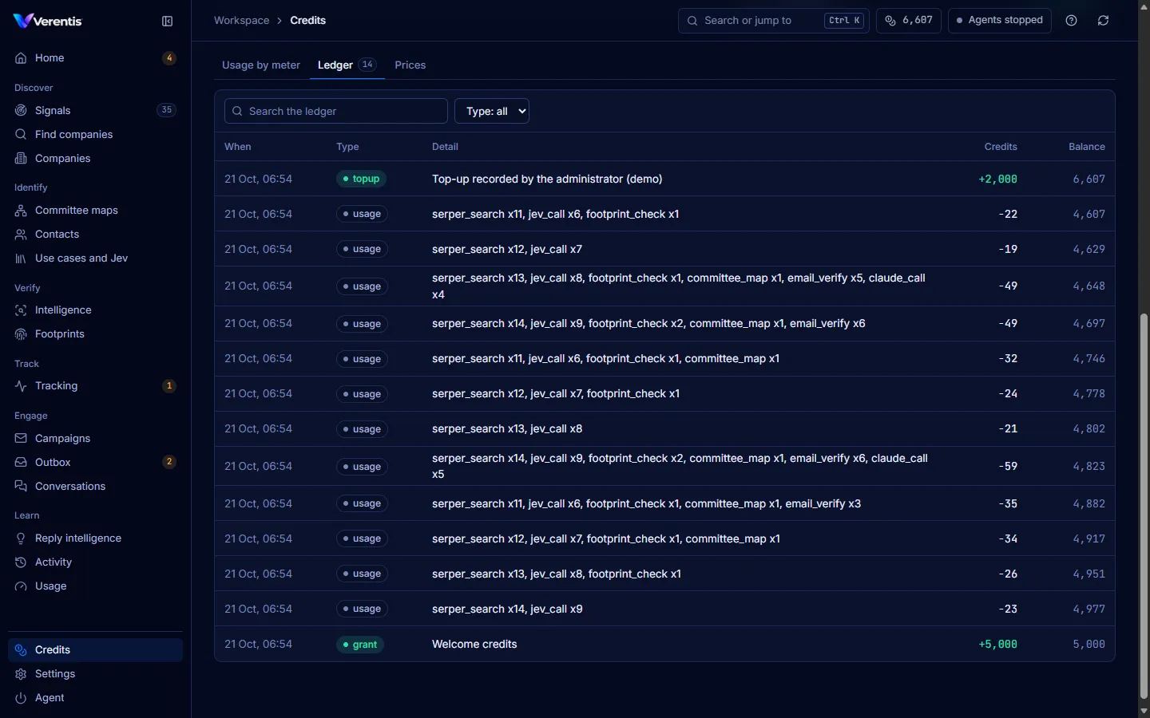Open Tracking page
1150x718 pixels.
95,385
